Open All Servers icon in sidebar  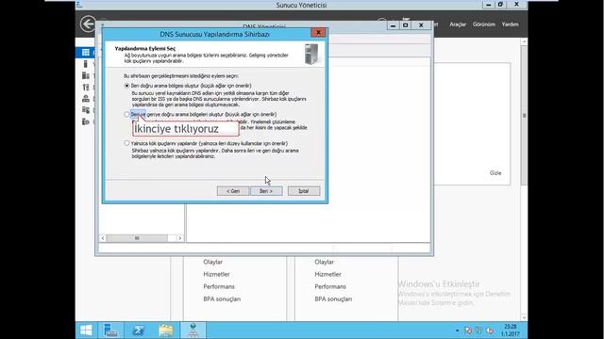click(86, 75)
